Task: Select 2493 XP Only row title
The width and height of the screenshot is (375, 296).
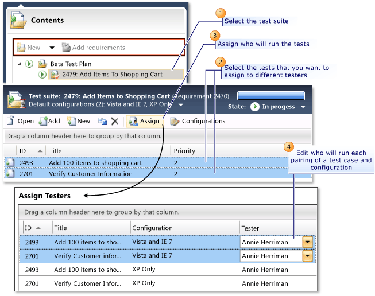Action: click(87, 270)
